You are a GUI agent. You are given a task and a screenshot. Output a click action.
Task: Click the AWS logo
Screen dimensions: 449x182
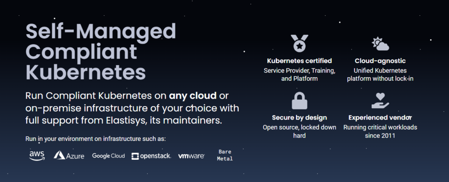[x=37, y=155]
